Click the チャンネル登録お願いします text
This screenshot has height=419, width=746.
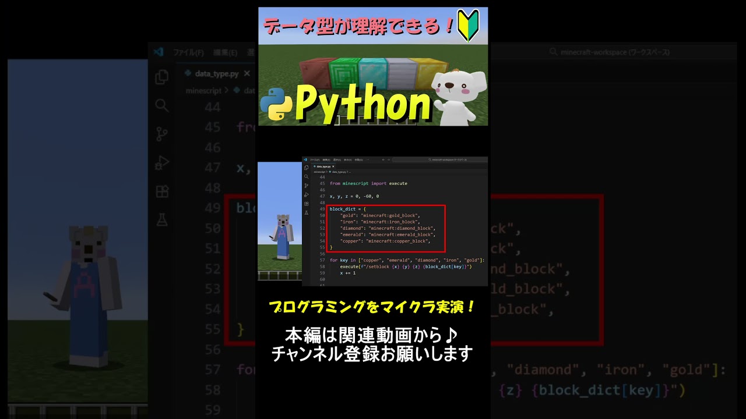click(372, 354)
